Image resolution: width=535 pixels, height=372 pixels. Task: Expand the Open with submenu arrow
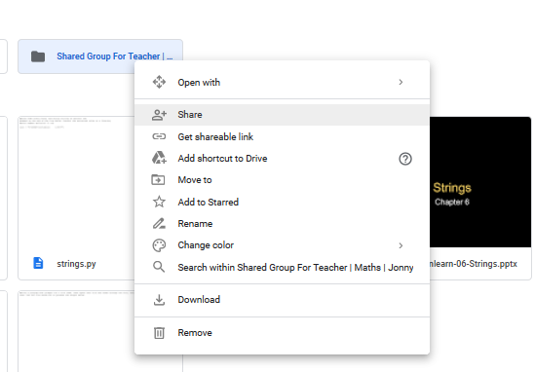coord(401,82)
